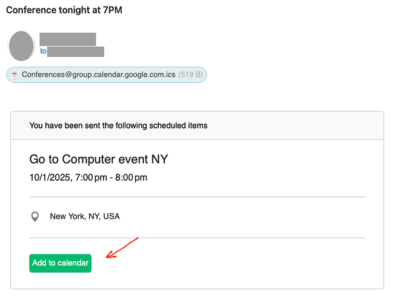Click the "(519 B)" attachment size label
Image resolution: width=403 pixels, height=303 pixels.
(190, 75)
